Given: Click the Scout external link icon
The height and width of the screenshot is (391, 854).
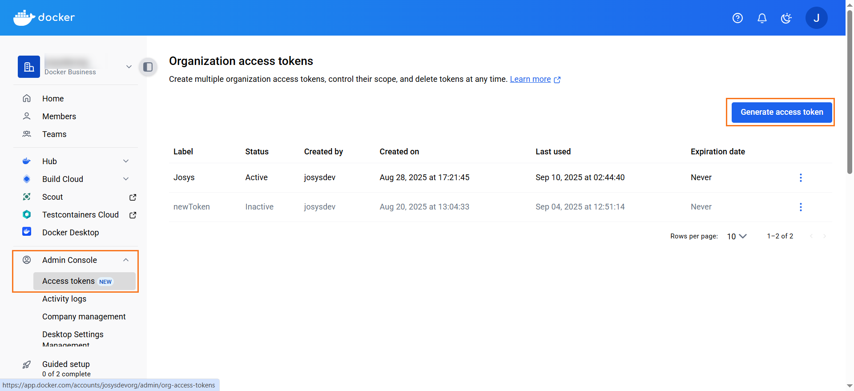Looking at the screenshot, I should 133,197.
